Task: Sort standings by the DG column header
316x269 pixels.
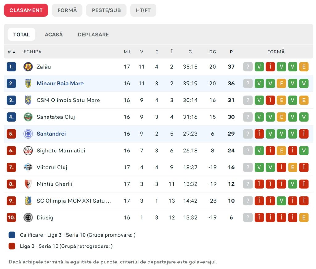Action: [x=213, y=52]
